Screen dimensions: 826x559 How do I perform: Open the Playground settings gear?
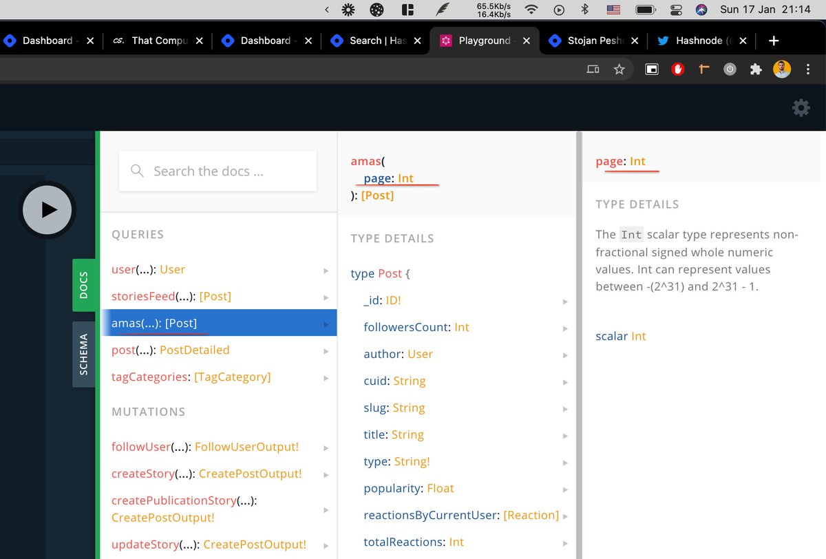coord(801,108)
